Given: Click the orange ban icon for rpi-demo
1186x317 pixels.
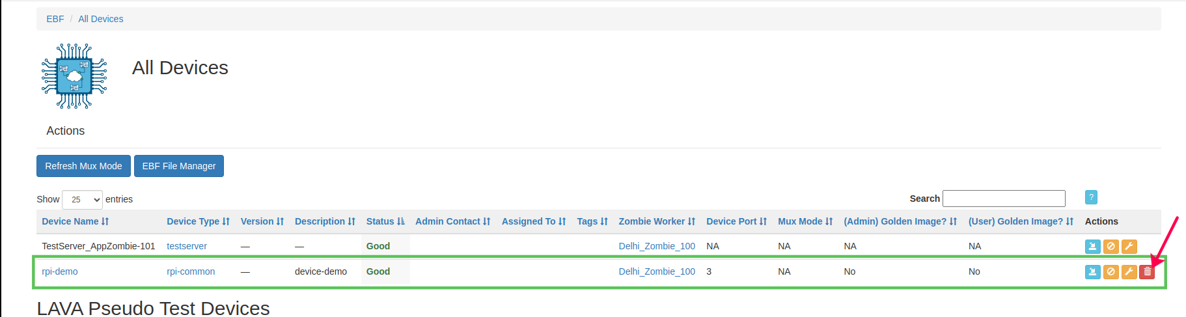Looking at the screenshot, I should point(1111,272).
